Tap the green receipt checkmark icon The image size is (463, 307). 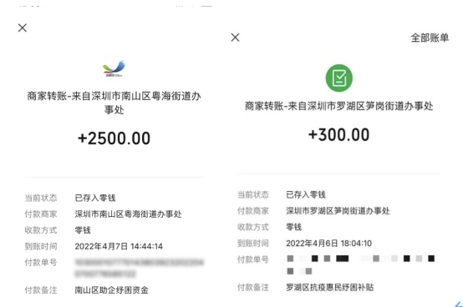(x=339, y=78)
